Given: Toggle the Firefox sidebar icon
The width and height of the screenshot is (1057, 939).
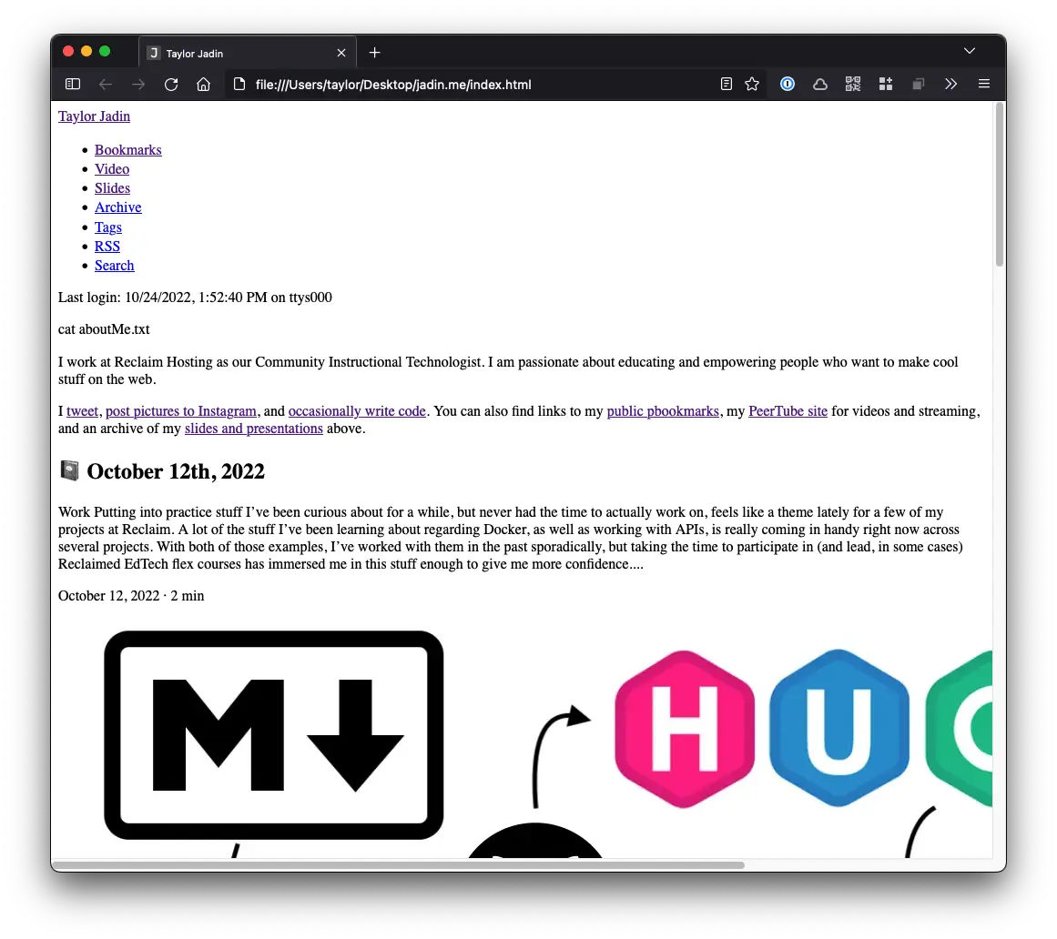Looking at the screenshot, I should coord(73,85).
